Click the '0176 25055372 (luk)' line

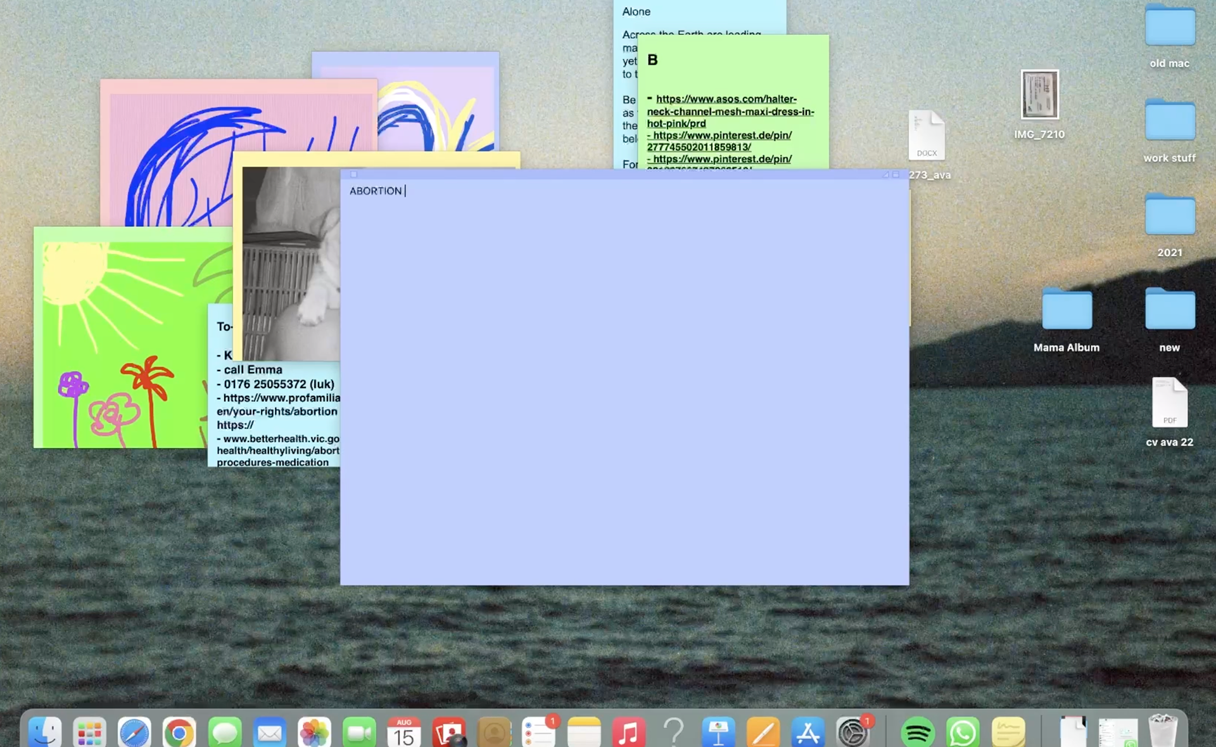(x=275, y=384)
